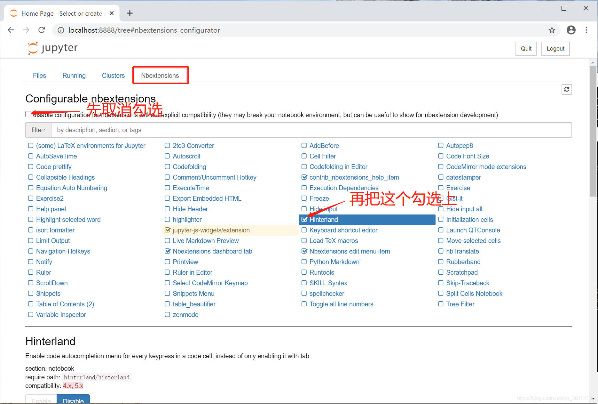Viewport: 598px width, 404px height.
Task: Select the Collapsible Headings extension
Action: coord(65,177)
